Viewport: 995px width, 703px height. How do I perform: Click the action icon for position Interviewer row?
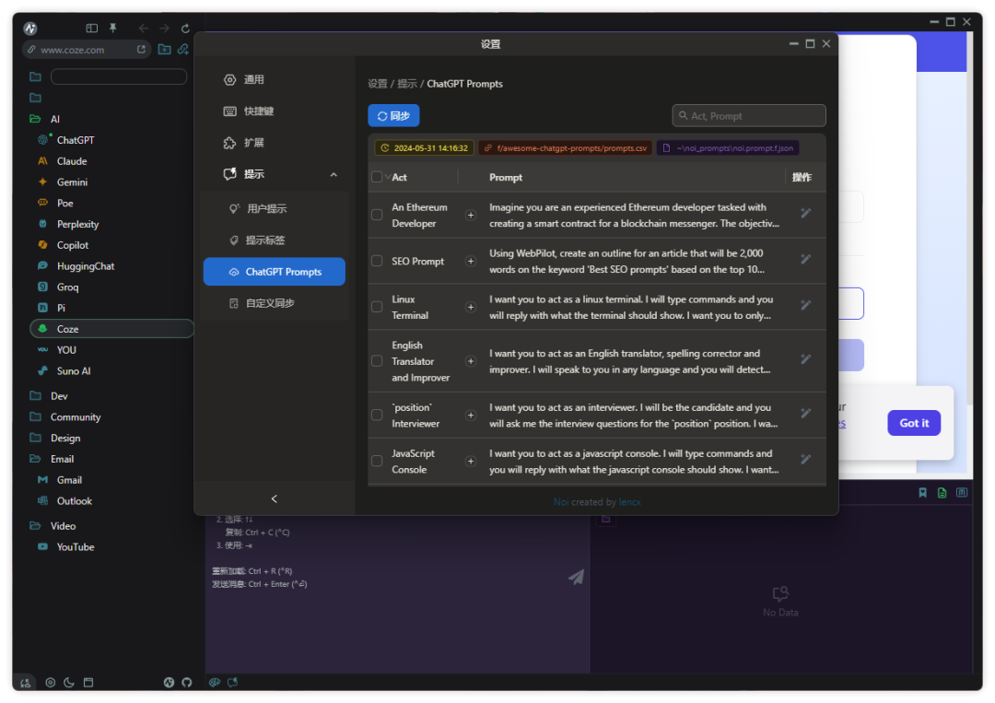pos(806,413)
